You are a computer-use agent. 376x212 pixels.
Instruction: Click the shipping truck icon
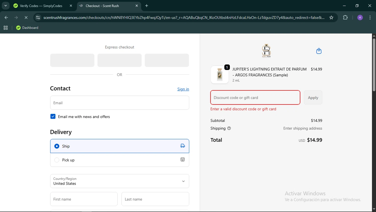183,146
